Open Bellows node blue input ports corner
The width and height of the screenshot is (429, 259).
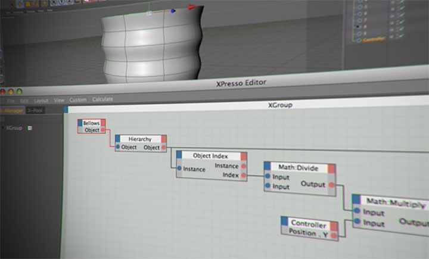click(80, 123)
